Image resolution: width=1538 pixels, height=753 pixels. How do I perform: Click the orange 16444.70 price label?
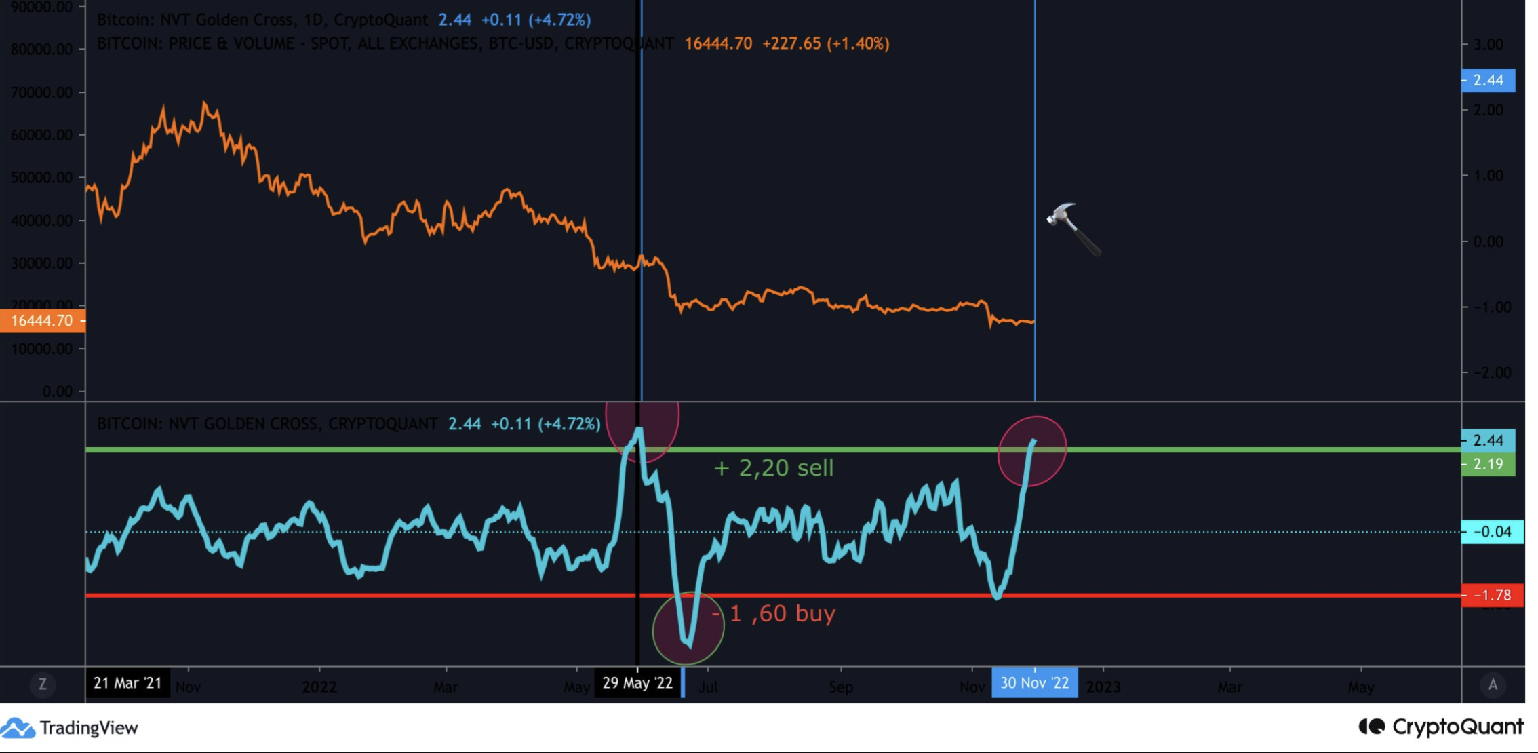[x=42, y=320]
